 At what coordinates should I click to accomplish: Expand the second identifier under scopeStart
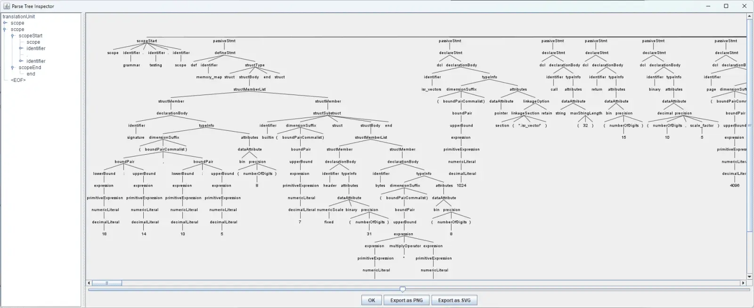pyautogui.click(x=21, y=61)
